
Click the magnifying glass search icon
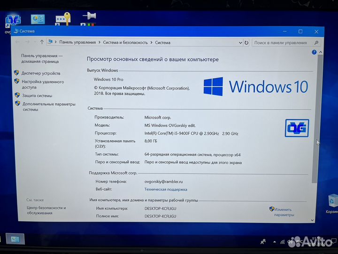point(316,43)
